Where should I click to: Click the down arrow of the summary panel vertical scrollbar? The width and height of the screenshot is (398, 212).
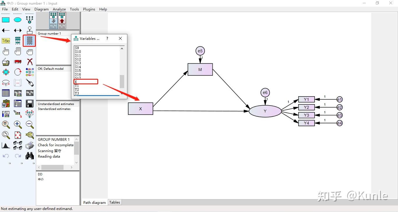pyautogui.click(x=77, y=163)
